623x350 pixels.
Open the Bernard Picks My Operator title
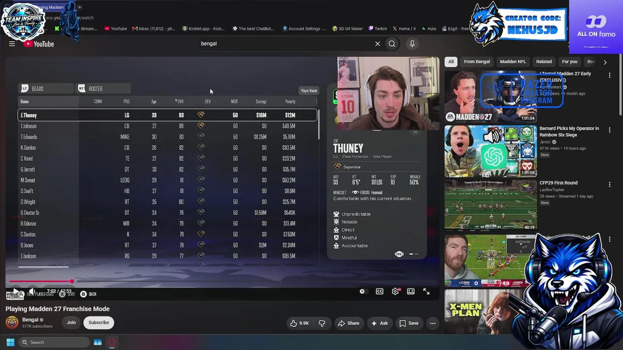[569, 132]
